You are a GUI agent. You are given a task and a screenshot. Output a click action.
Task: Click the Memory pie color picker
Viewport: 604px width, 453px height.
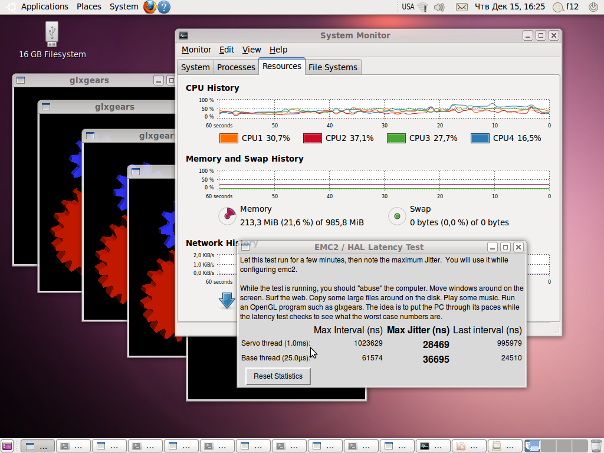point(227,216)
